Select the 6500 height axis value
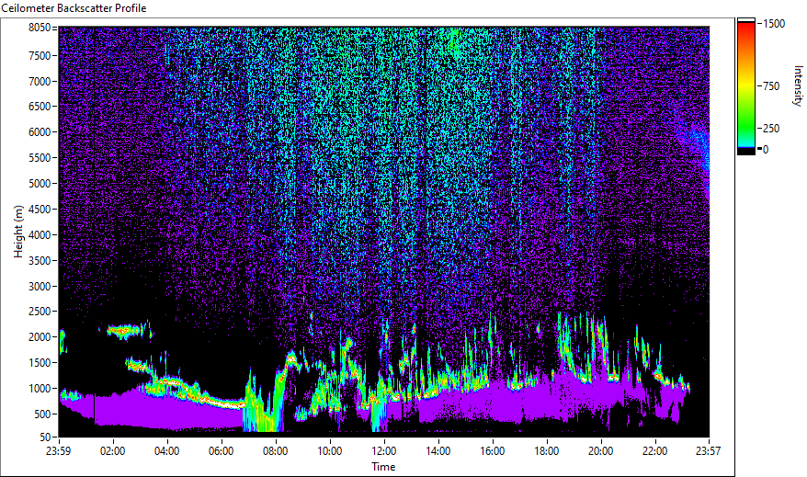This screenshot has width=807, height=477. 40,107
